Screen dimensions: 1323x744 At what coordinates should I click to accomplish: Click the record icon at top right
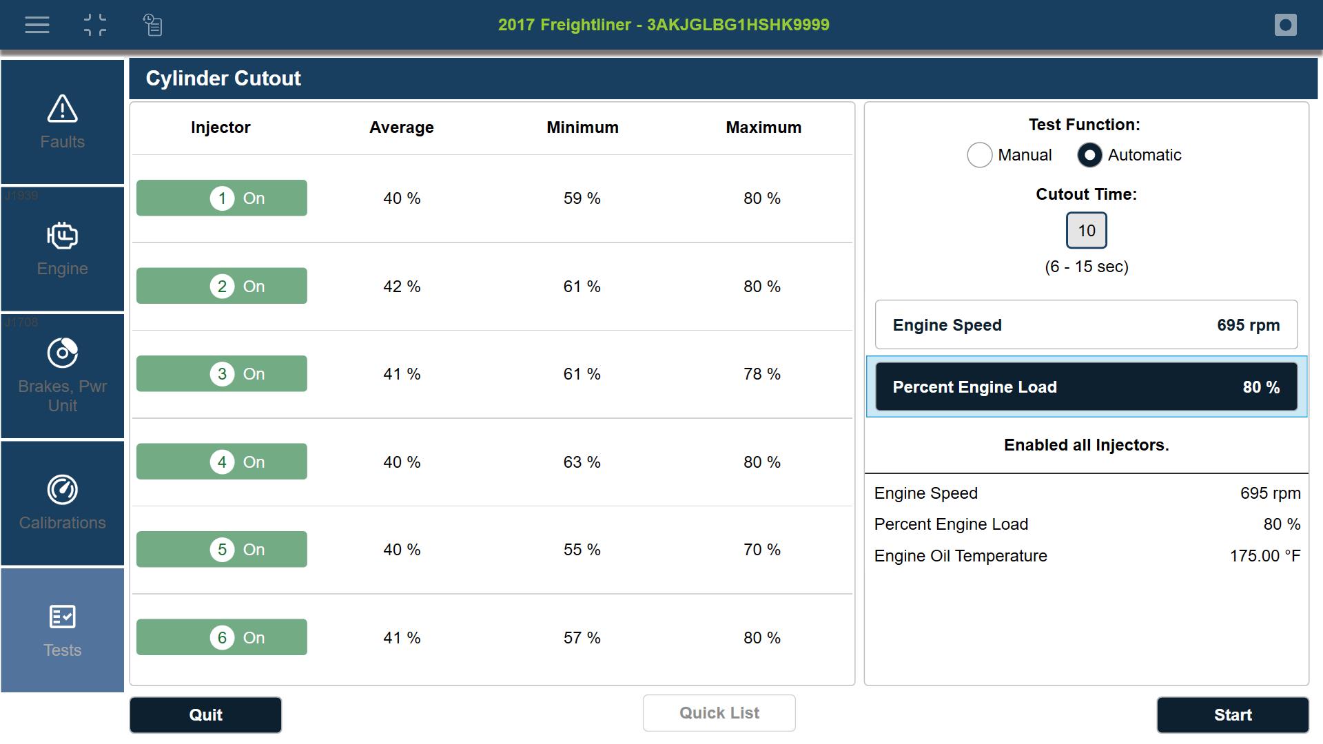[1285, 25]
